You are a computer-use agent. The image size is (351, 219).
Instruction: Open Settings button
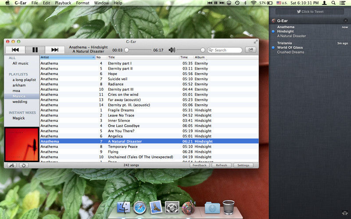coord(244,166)
